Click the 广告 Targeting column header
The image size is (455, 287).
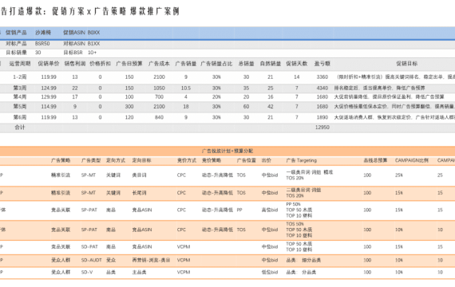tap(301, 160)
